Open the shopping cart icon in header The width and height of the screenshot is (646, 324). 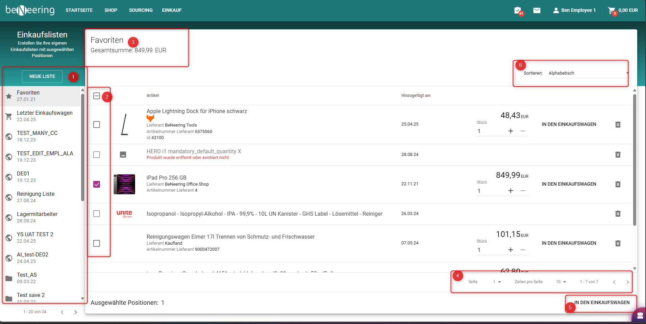pyautogui.click(x=612, y=10)
